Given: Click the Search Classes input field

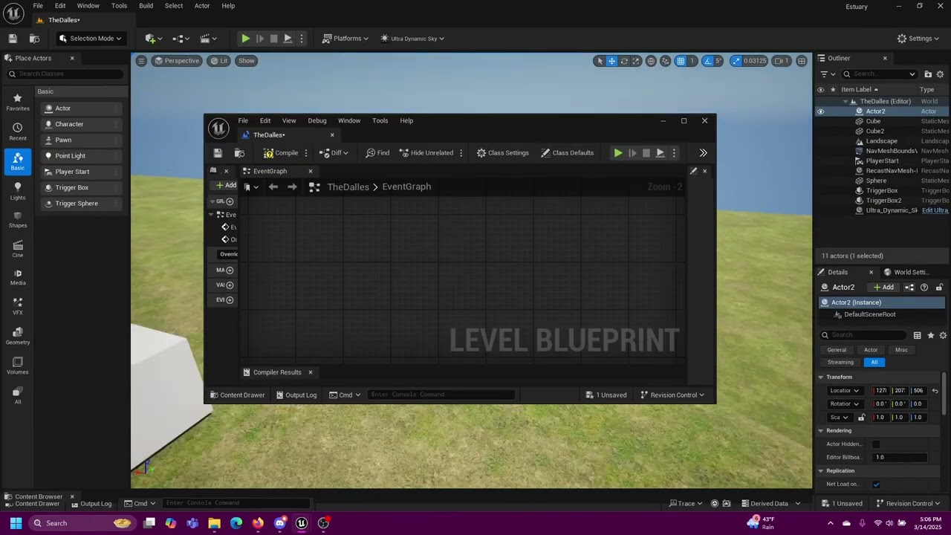Looking at the screenshot, I should 66,74.
